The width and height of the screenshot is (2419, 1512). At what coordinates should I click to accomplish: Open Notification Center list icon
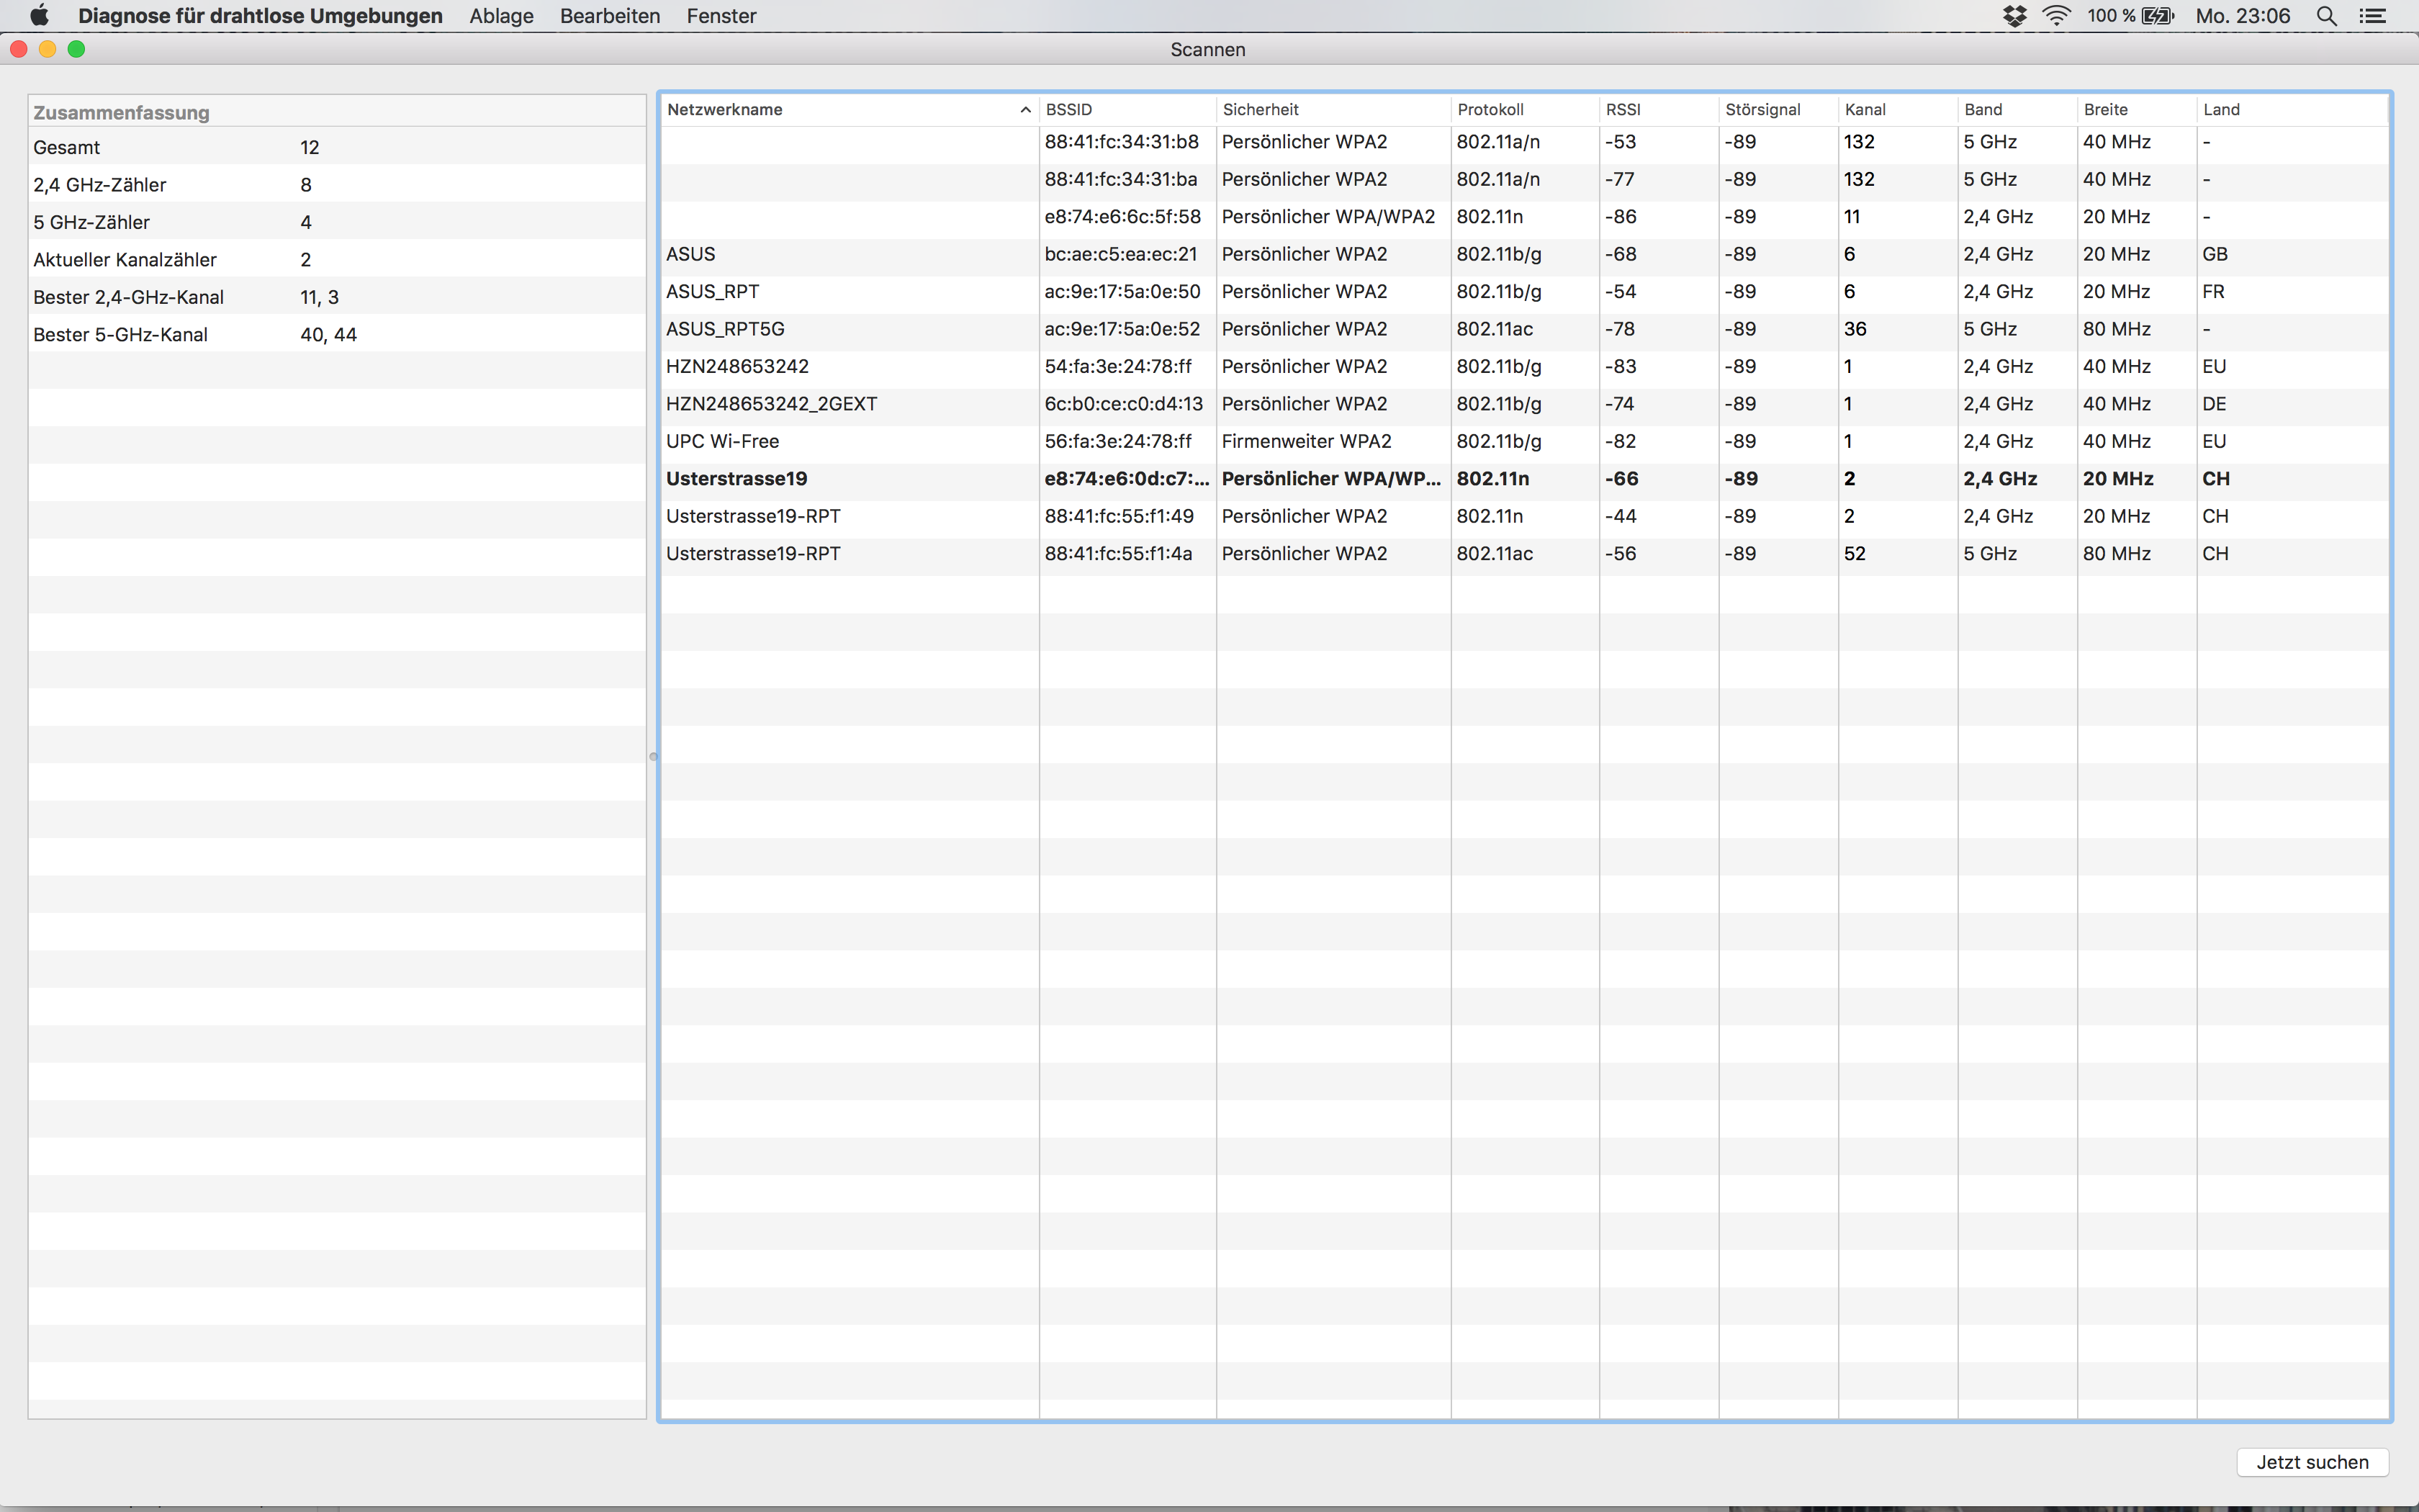pyautogui.click(x=2372, y=15)
